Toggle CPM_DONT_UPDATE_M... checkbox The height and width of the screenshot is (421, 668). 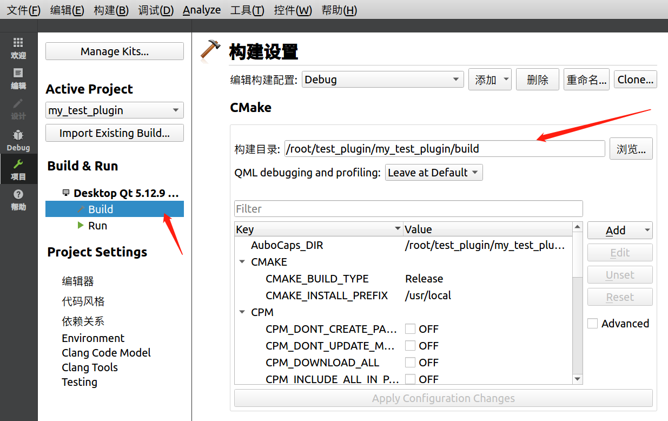411,346
